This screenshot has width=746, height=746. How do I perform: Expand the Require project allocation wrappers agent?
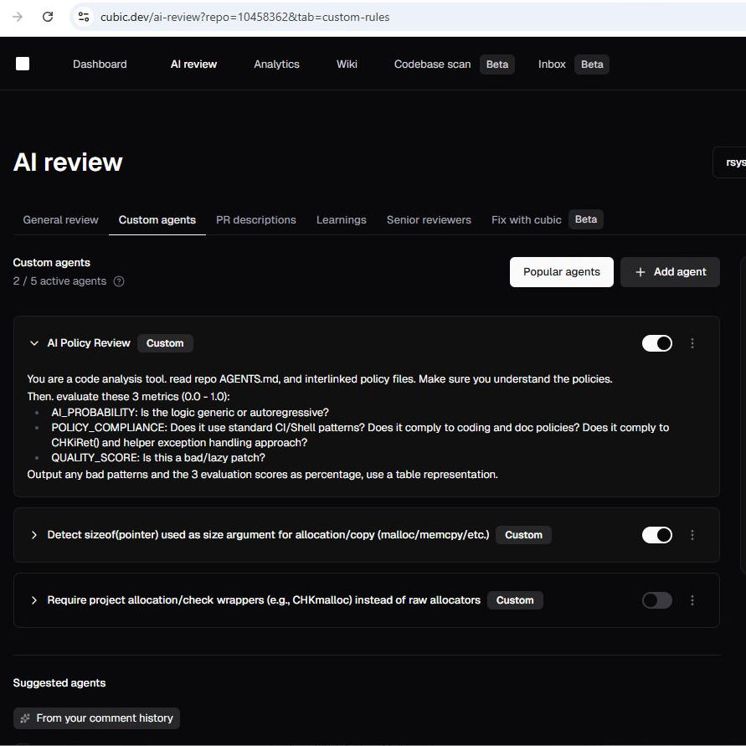(x=34, y=600)
